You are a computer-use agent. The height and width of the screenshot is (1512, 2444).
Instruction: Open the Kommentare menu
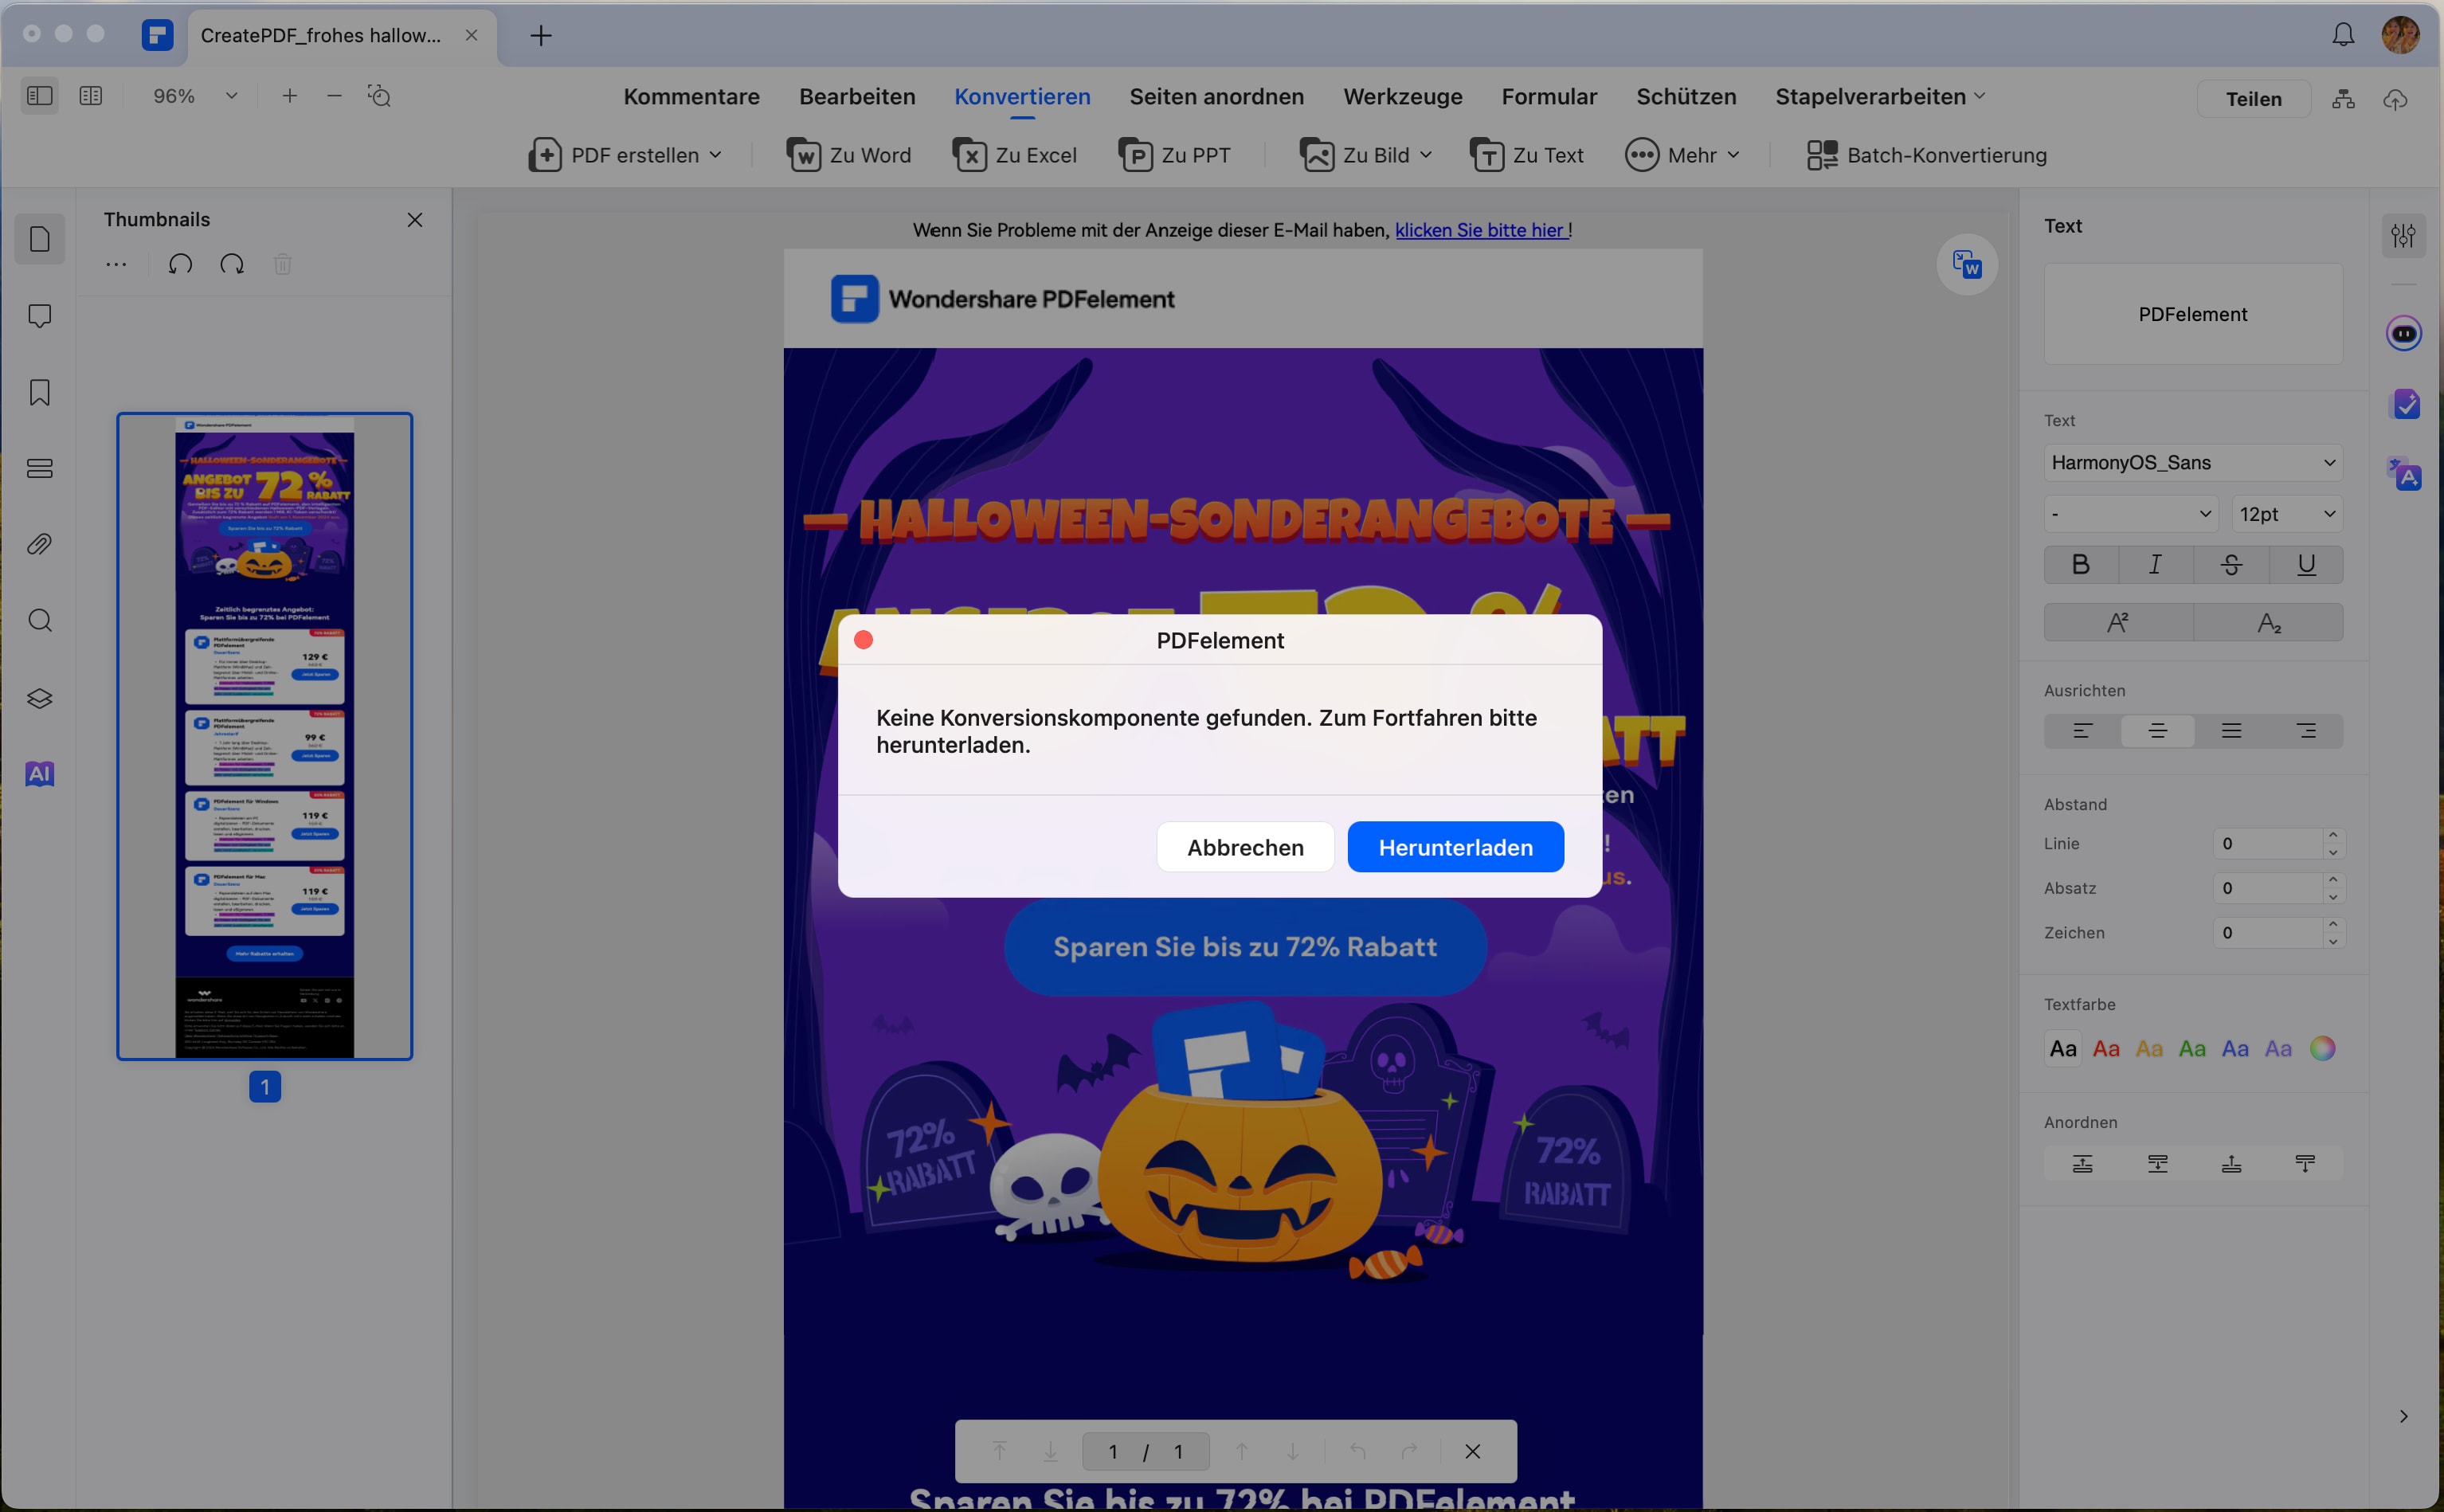tap(690, 96)
